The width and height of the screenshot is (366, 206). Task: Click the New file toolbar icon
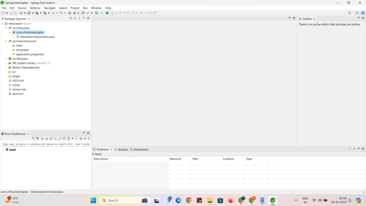click(3, 13)
